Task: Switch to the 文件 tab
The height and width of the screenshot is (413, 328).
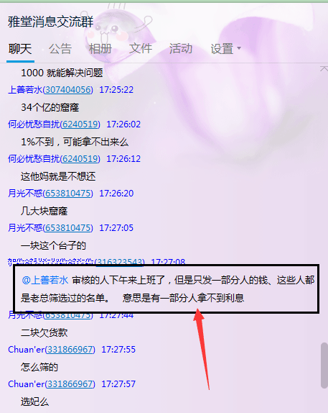Action: pos(141,49)
